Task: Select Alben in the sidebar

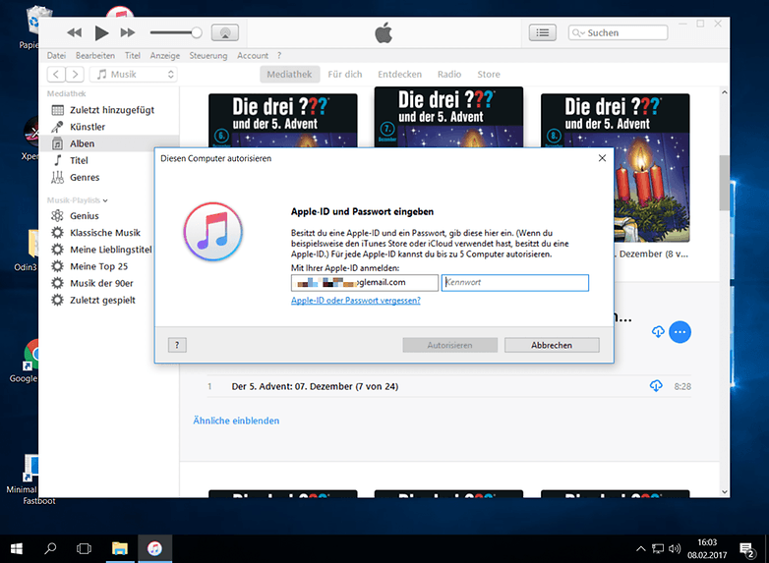Action: point(109,143)
